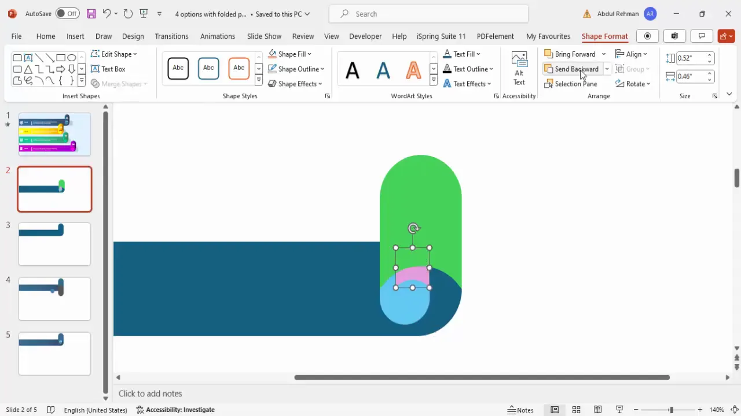
Task: Insert a Text Box
Action: coord(108,69)
